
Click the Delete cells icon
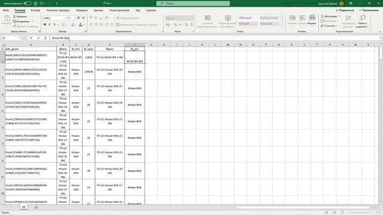click(302, 18)
